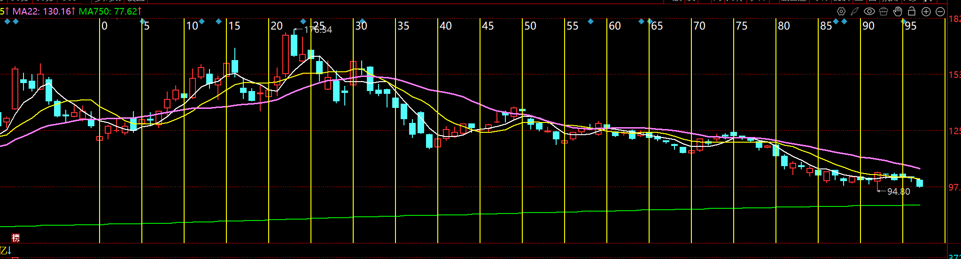Screen dimensions: 961x259
Task: Click the blue diamond marker on line 5
Action: pos(143,22)
